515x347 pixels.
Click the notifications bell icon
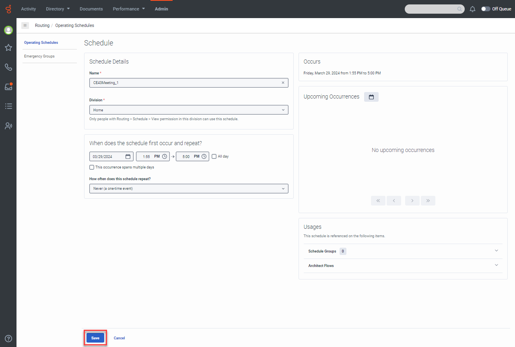[x=473, y=9]
